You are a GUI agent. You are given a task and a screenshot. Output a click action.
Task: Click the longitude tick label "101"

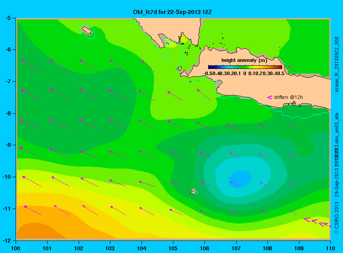(47, 248)
